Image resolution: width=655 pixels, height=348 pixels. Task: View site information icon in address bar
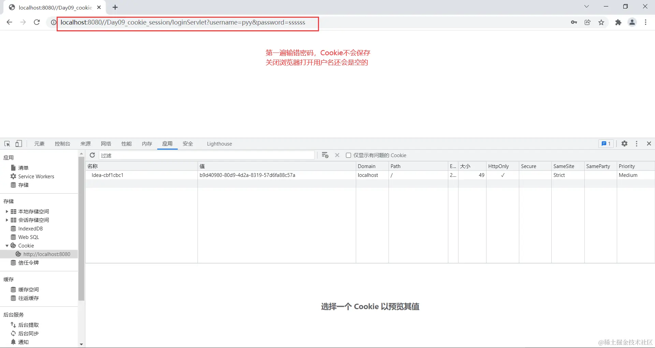tap(54, 22)
